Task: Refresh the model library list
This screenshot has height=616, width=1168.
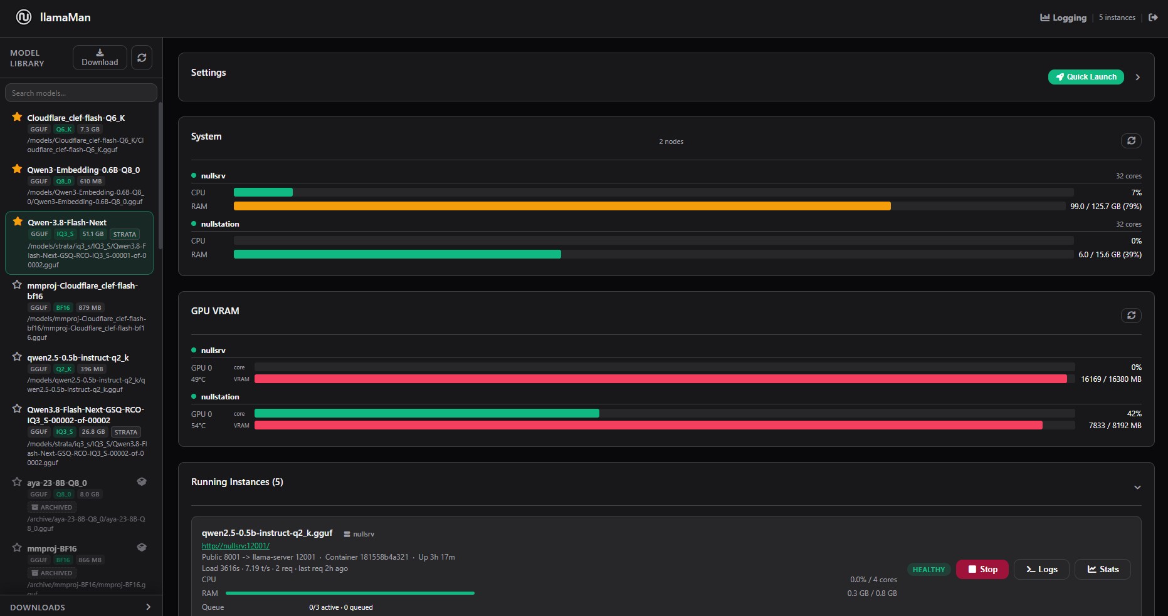Action: [x=142, y=58]
